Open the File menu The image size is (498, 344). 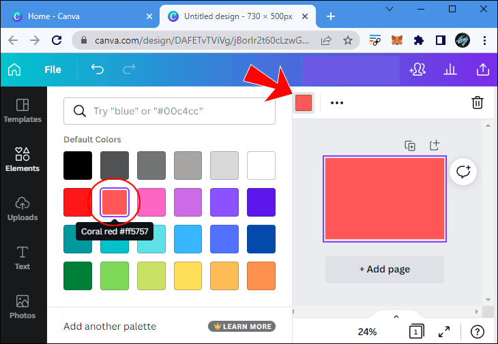pos(53,69)
